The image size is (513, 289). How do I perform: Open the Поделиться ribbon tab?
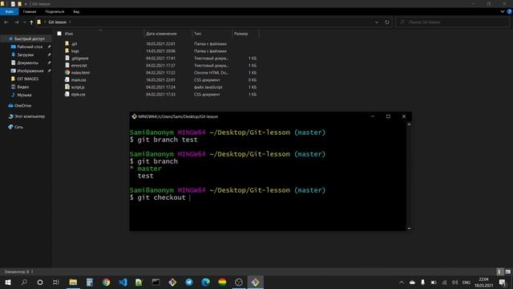[x=55, y=11]
